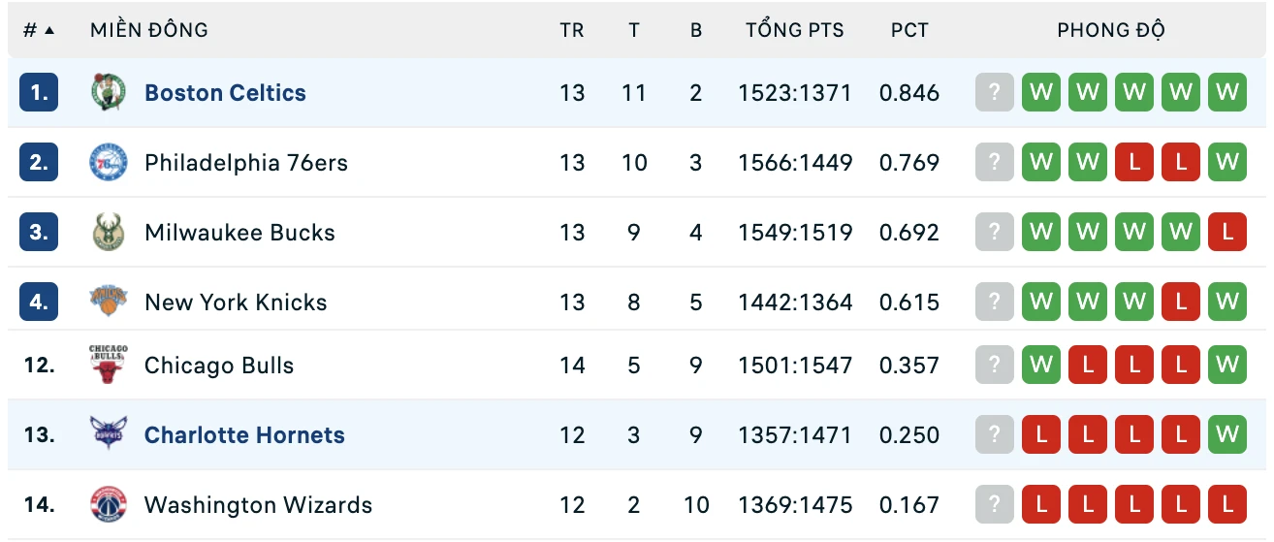Click the red L badge in Milwaukee Bucks row
1274x542 pixels.
[x=1227, y=233]
